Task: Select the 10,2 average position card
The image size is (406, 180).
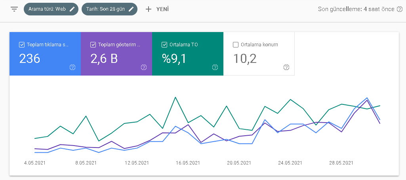Action: pyautogui.click(x=259, y=54)
